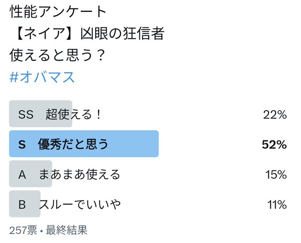Select the 超使える！ poll option text
The width and height of the screenshot is (301, 243).
tap(73, 114)
